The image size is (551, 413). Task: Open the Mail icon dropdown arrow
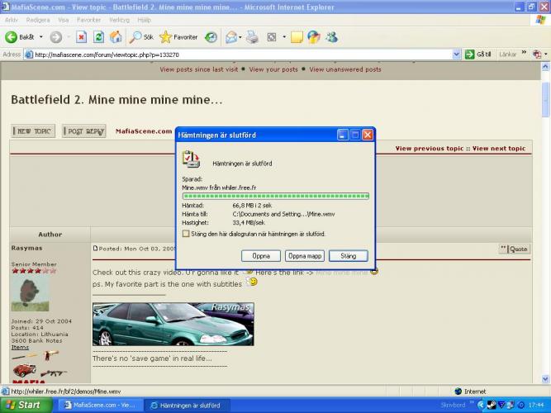(240, 37)
